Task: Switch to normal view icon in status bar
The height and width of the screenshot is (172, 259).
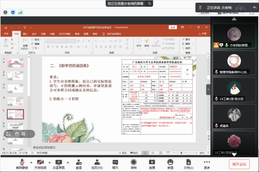Action: (145, 153)
